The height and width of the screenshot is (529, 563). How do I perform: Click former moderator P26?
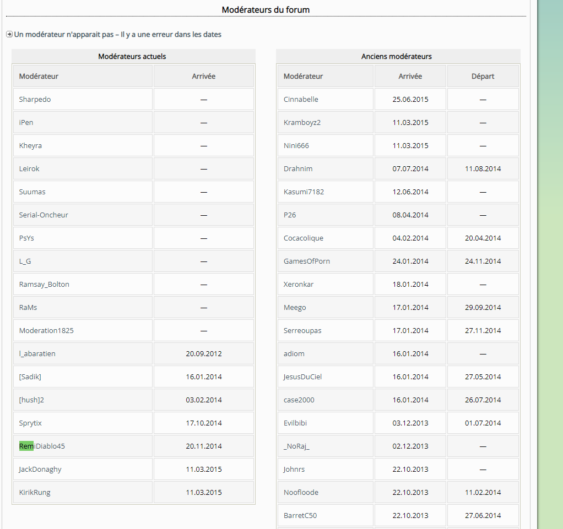289,215
